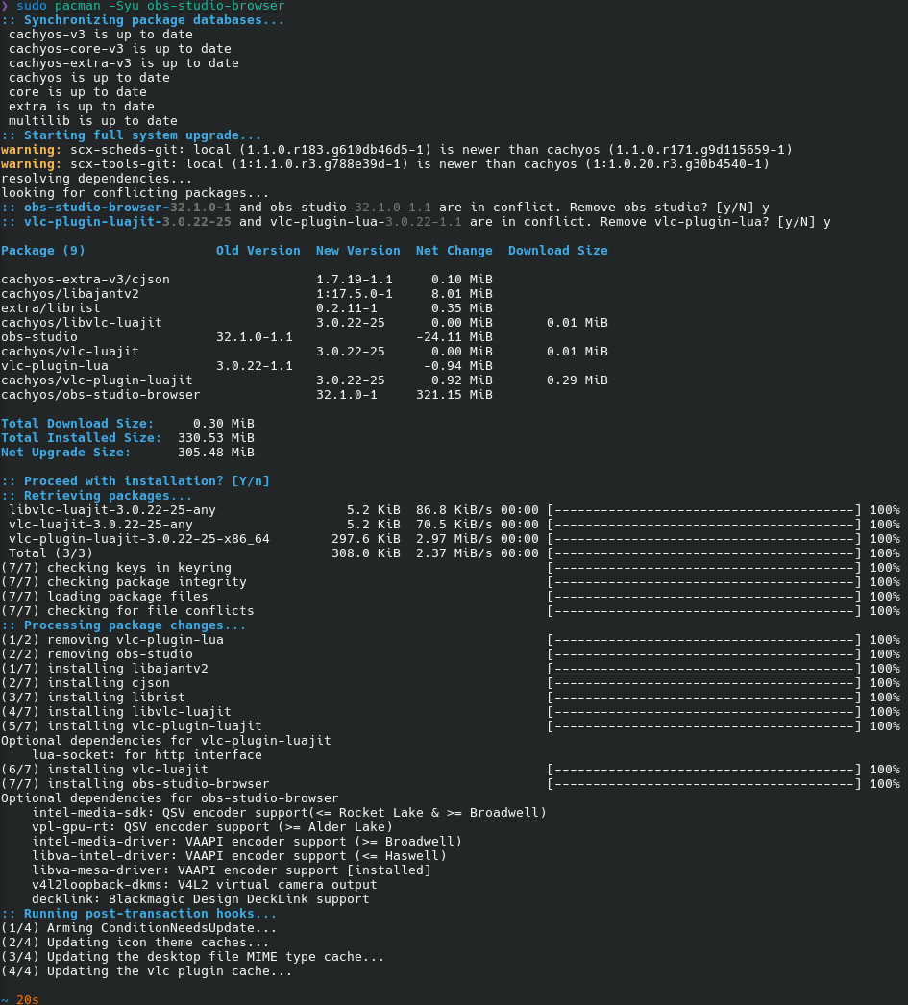Click ':: Running post-transaction hooks...' line
The image size is (908, 1005).
139,914
